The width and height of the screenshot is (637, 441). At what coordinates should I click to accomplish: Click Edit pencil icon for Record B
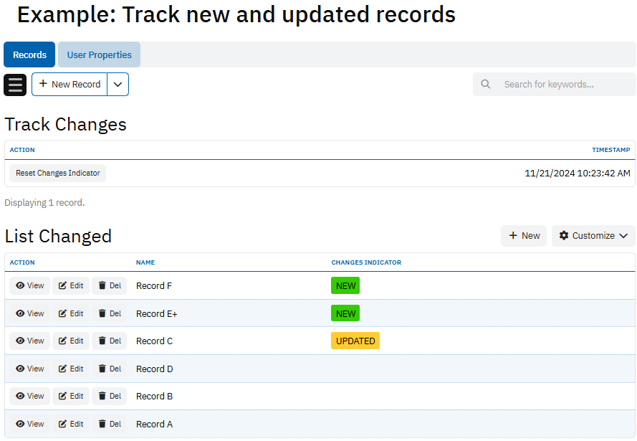pos(63,397)
